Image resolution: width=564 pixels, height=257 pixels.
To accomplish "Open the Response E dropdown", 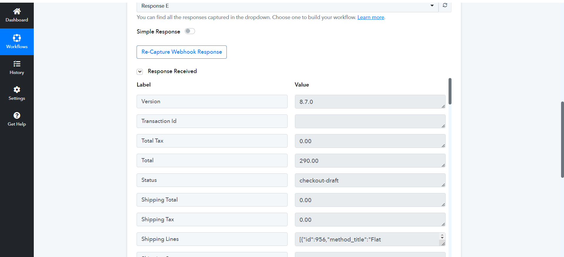I will (x=288, y=6).
